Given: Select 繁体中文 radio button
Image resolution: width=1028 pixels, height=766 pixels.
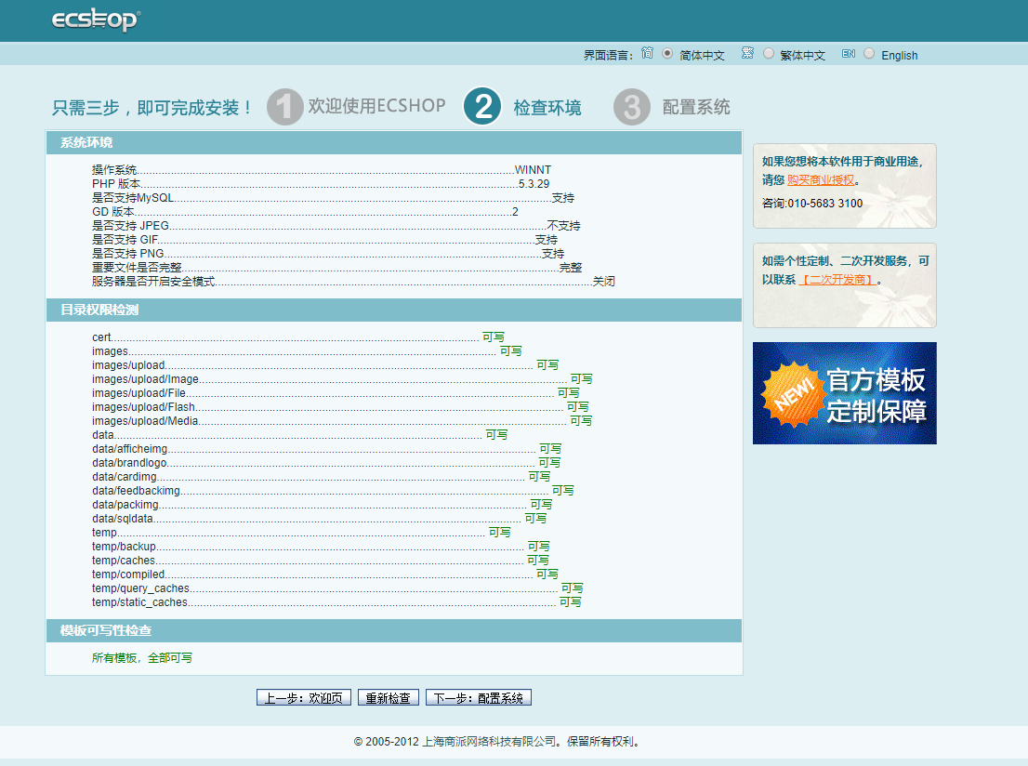Looking at the screenshot, I should [x=769, y=54].
